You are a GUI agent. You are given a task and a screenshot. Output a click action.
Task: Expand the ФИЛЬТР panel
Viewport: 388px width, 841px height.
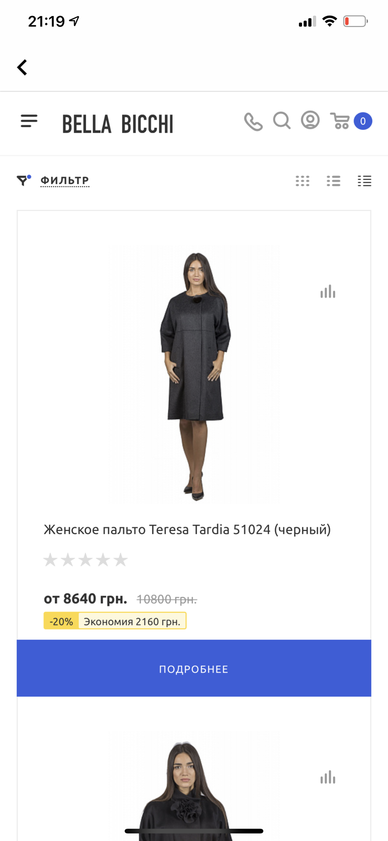[65, 180]
